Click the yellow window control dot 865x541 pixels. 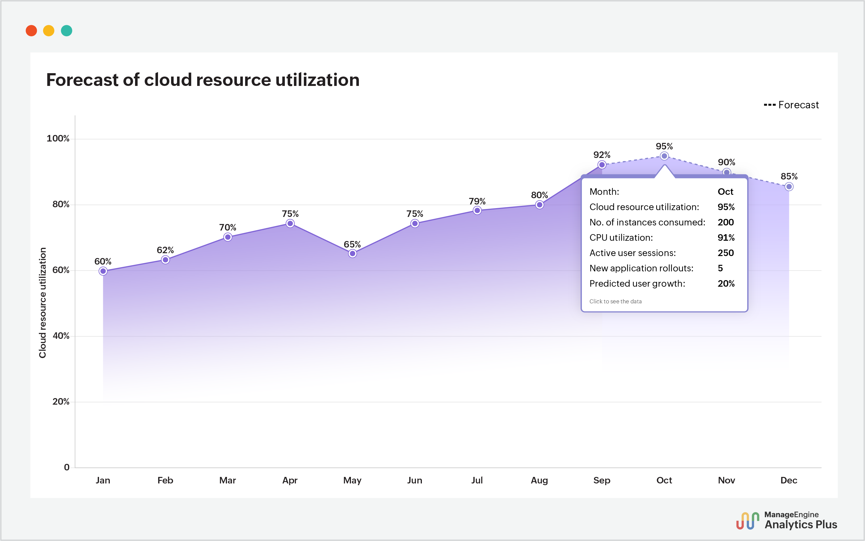pos(49,31)
